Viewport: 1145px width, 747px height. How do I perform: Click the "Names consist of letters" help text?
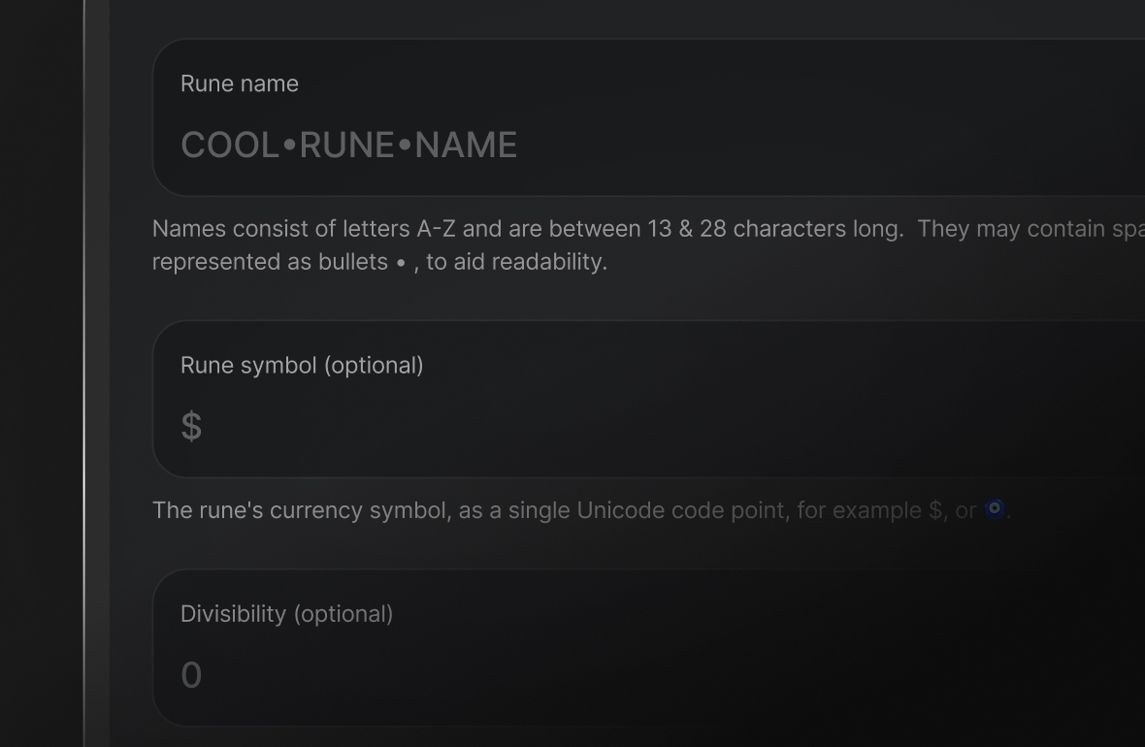coord(281,229)
